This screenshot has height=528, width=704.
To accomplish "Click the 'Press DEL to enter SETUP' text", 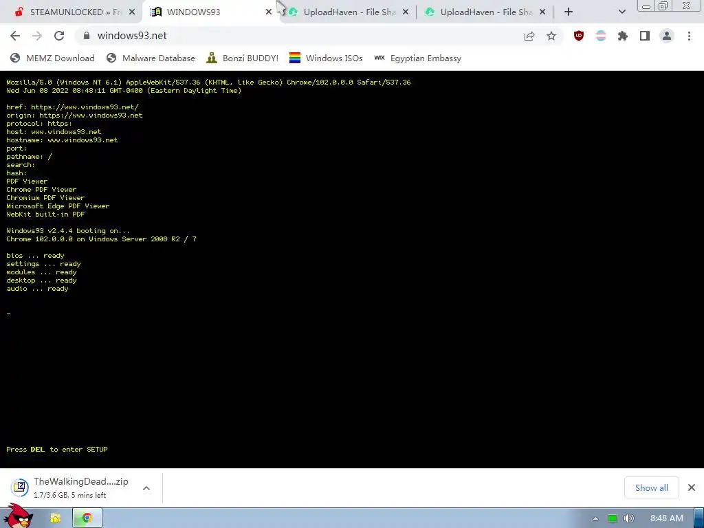I will (57, 450).
